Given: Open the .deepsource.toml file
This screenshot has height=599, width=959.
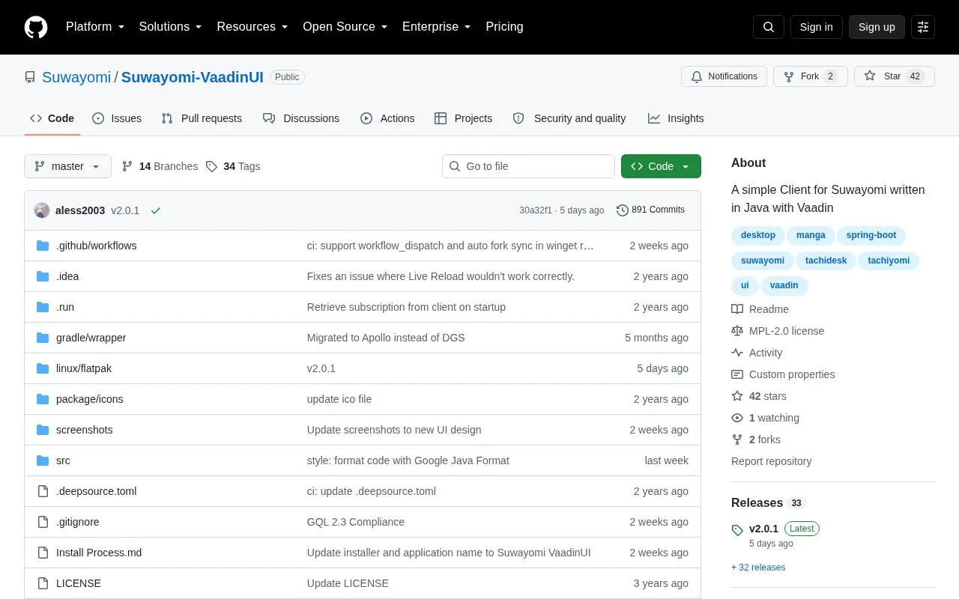Looking at the screenshot, I should click(96, 491).
